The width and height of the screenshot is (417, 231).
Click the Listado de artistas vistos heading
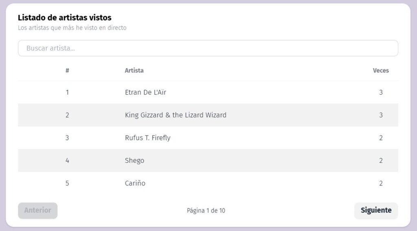[x=64, y=18]
